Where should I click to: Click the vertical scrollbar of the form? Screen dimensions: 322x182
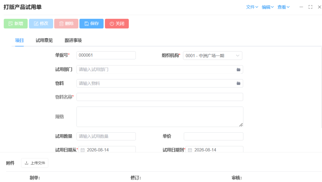click(x=321, y=87)
